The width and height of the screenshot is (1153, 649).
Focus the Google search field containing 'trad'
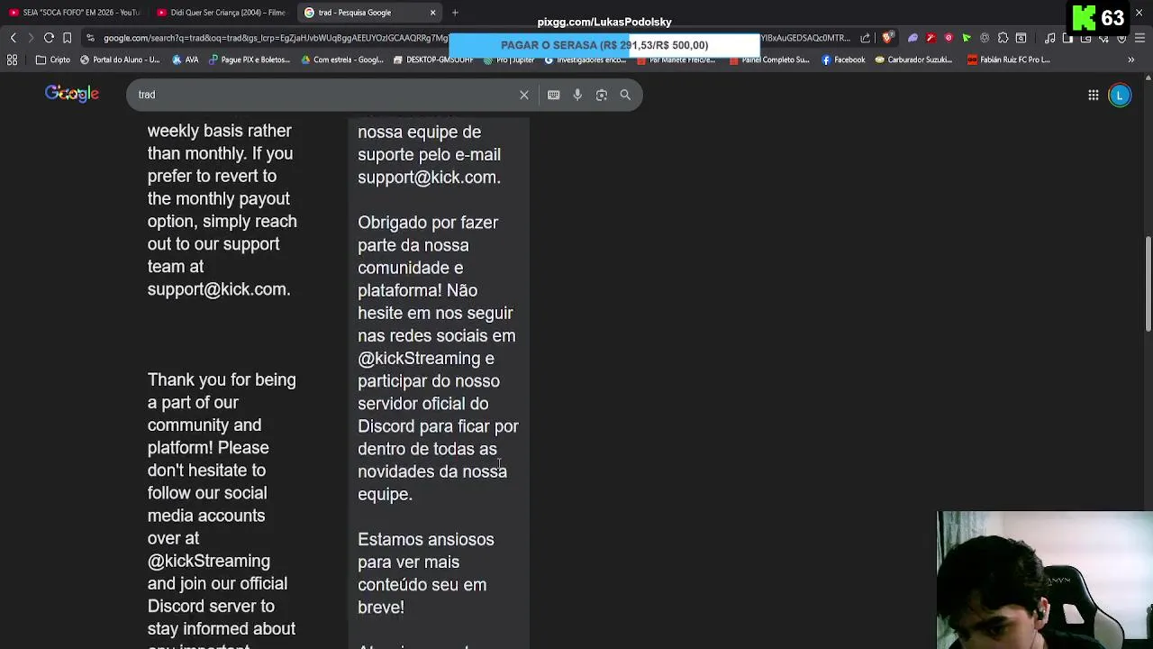coord(324,95)
